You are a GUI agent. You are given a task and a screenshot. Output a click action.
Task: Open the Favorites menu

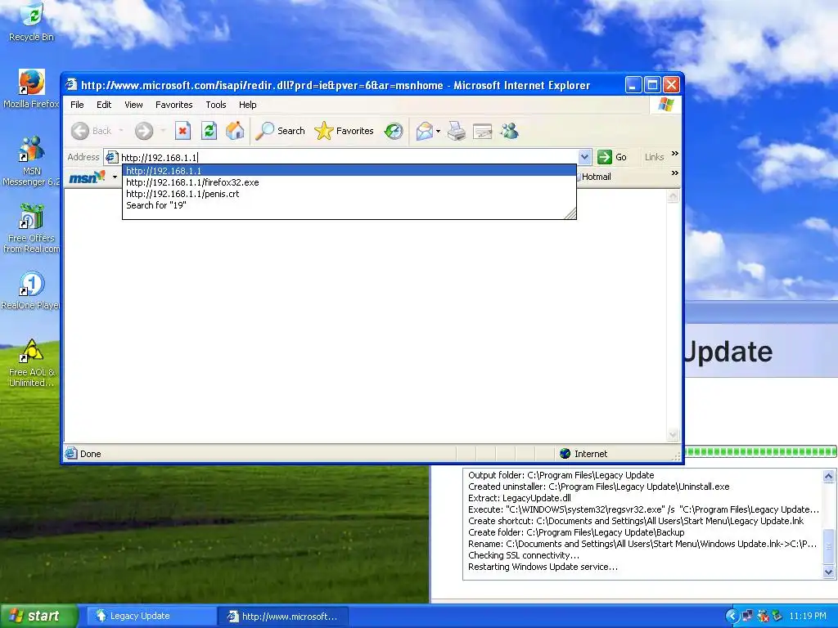(x=173, y=105)
